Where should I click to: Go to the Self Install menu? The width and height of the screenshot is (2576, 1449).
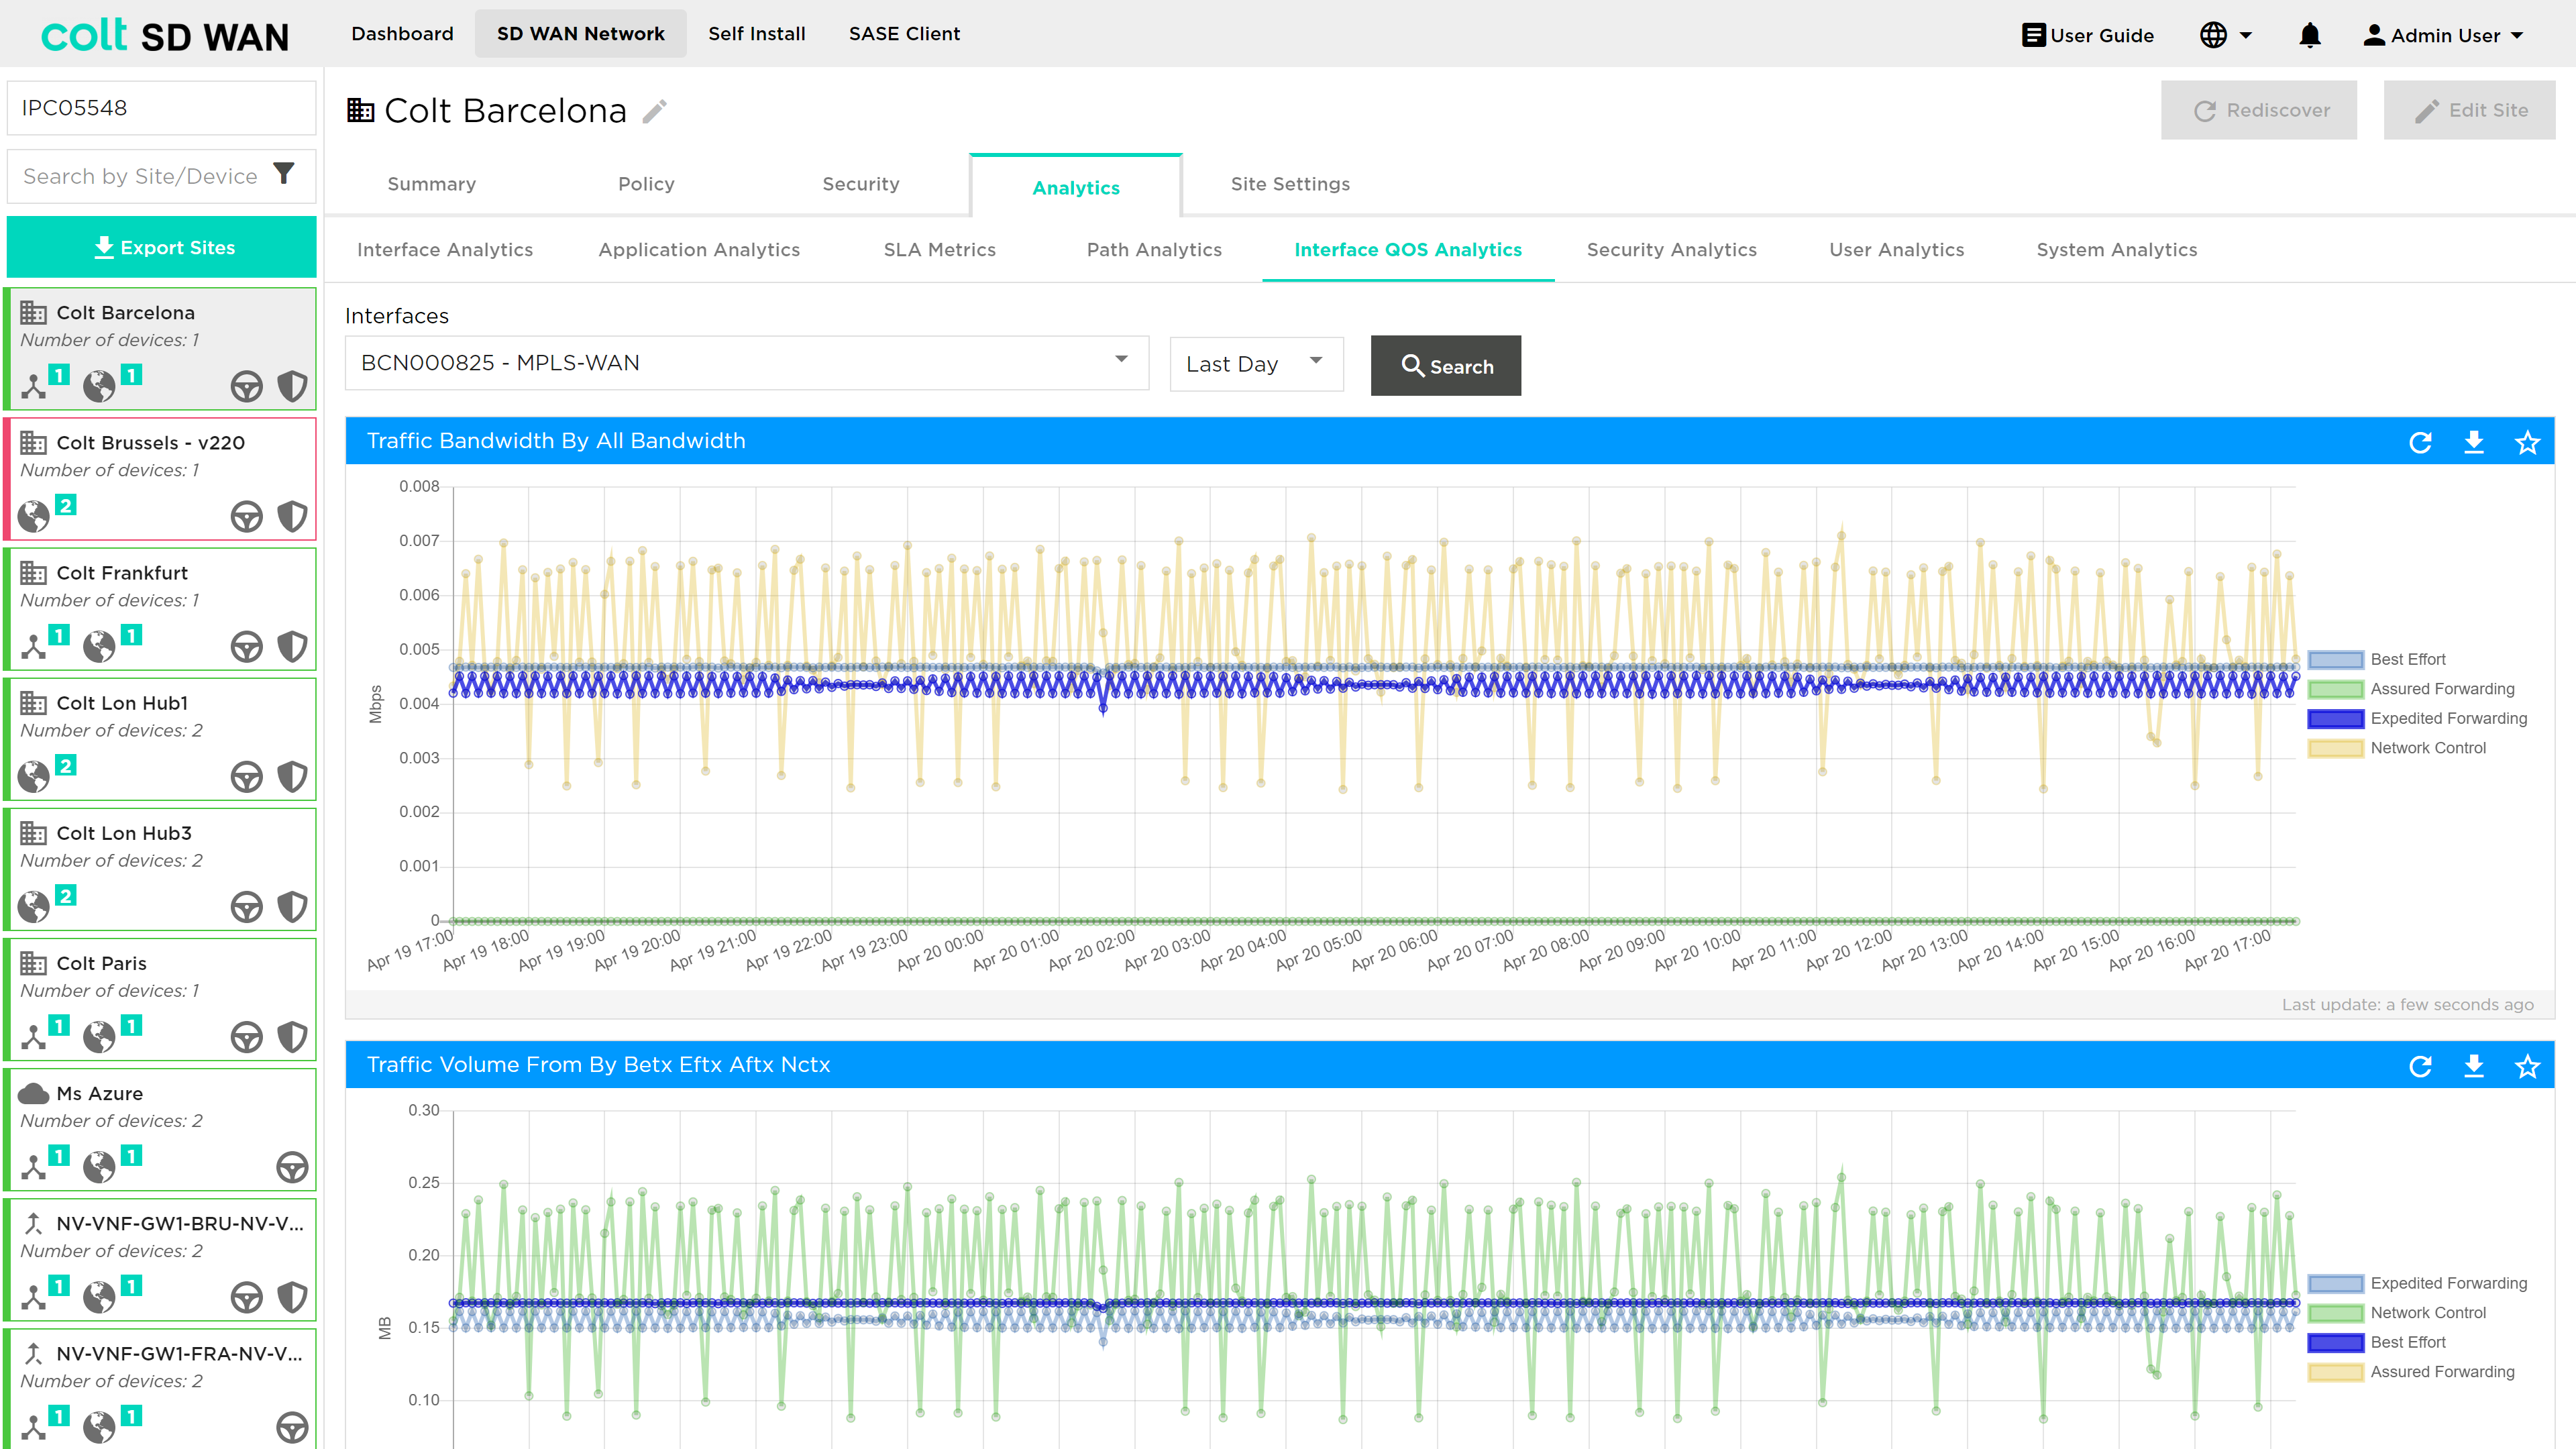(x=756, y=34)
